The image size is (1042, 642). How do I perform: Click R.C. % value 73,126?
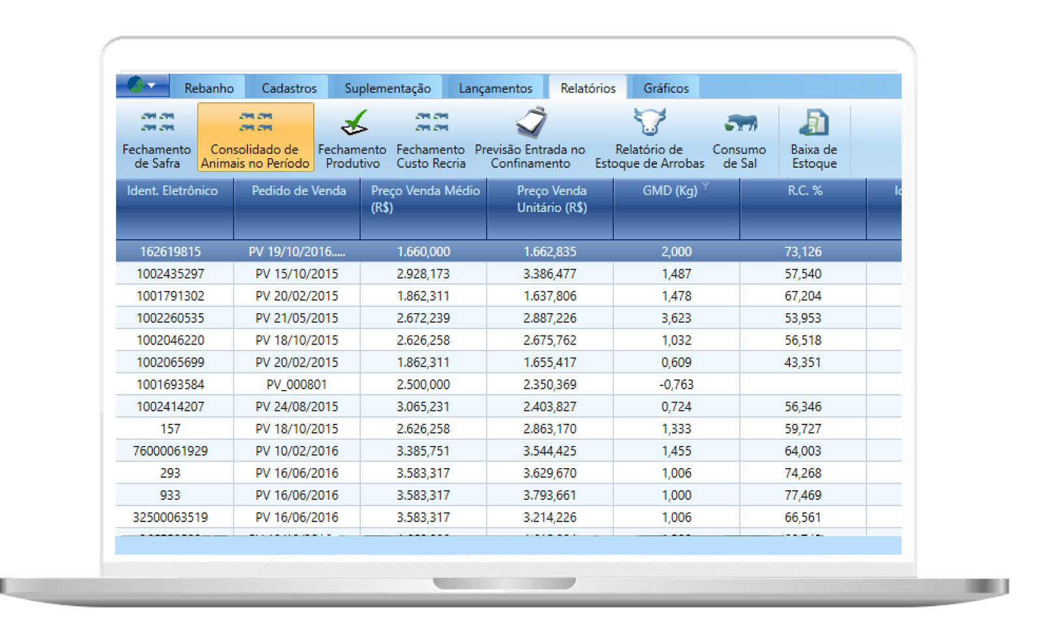tap(803, 252)
